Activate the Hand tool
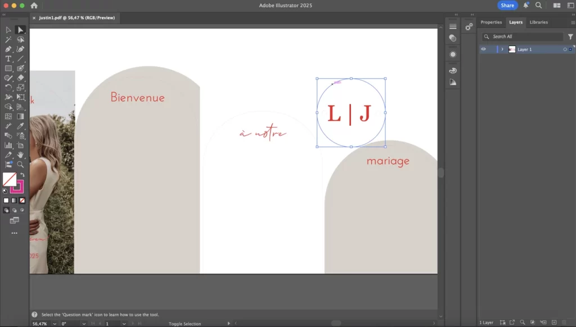Viewport: 576px width, 327px height. tap(20, 155)
